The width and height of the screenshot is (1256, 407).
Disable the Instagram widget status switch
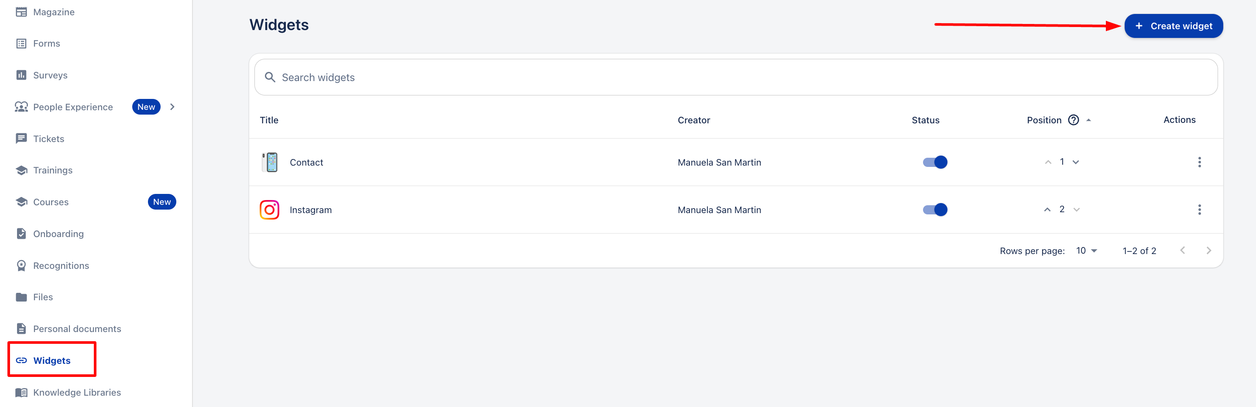(935, 210)
